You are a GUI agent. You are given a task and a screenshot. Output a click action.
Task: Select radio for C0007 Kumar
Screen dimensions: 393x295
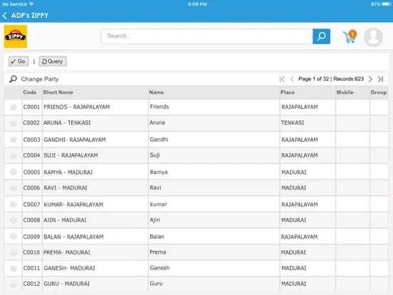(x=14, y=205)
